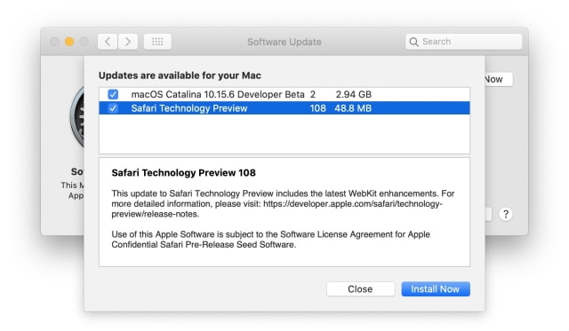Uncheck macOS Catalina 10.15.6 Developer Beta checkbox

point(113,95)
